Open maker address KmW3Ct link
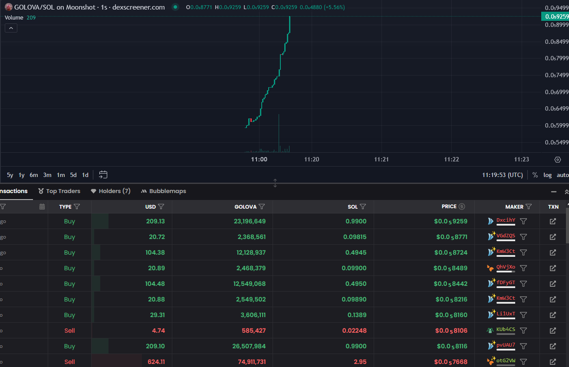 click(506, 251)
